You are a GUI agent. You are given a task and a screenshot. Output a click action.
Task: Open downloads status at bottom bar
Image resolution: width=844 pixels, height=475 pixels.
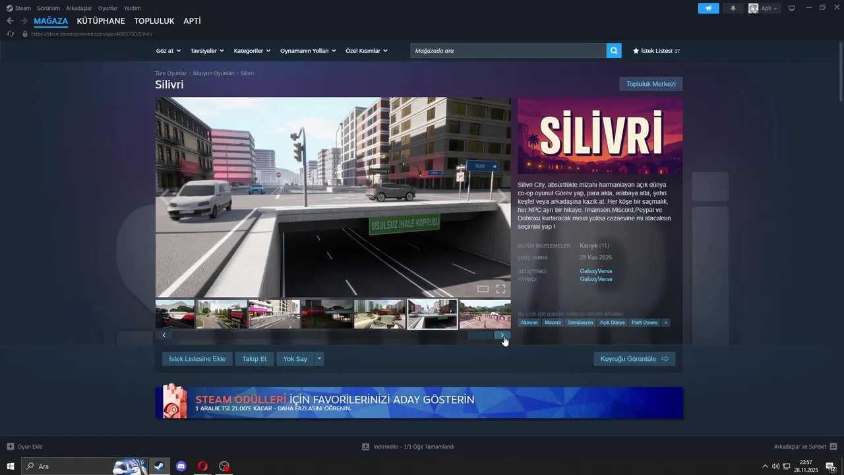[408, 447]
